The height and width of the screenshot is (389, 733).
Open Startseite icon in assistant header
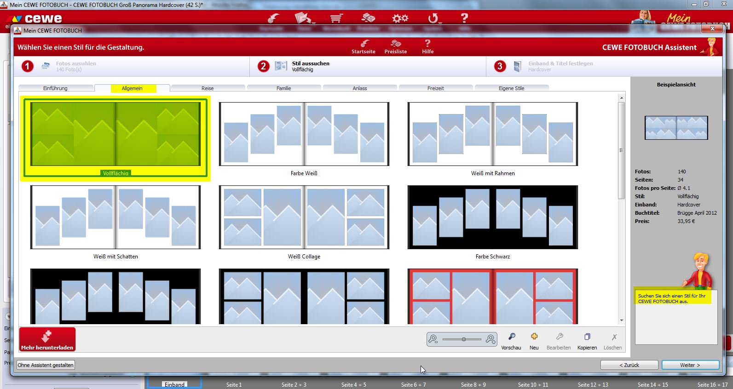tap(364, 46)
